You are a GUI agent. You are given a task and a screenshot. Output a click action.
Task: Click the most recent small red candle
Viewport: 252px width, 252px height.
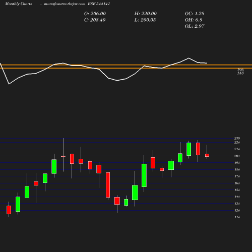click(x=207, y=155)
